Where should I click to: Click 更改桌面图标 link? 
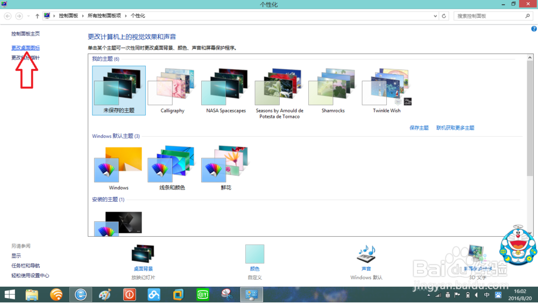[25, 48]
